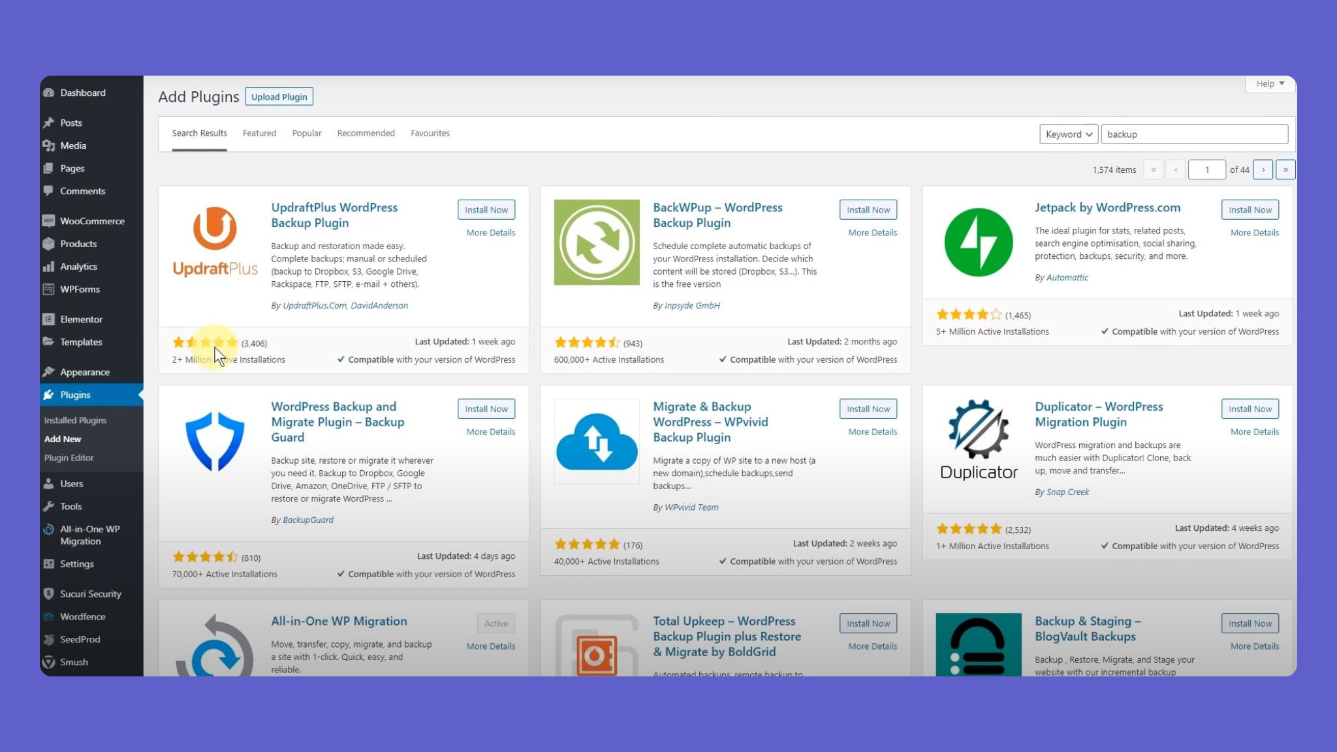This screenshot has width=1337, height=752.
Task: Click the Wordfence icon in sidebar
Action: click(48, 617)
